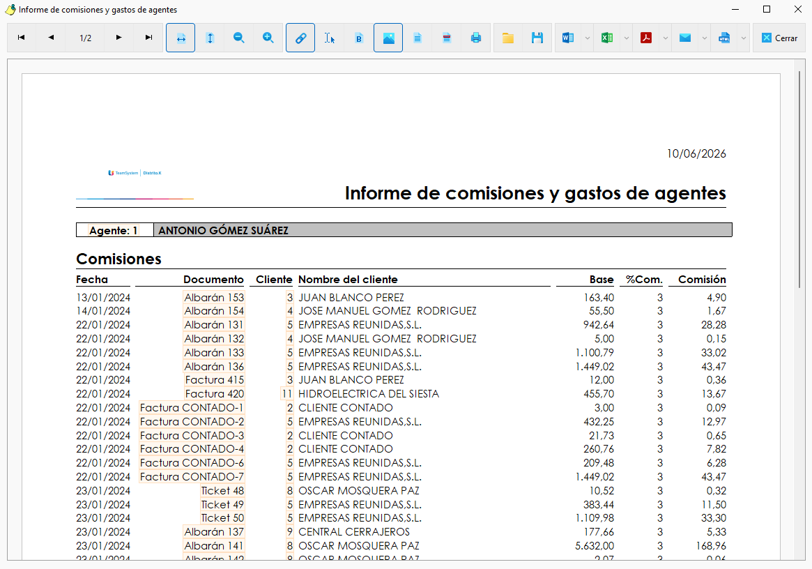This screenshot has width=812, height=569.
Task: Open a report with folder icon
Action: (x=508, y=38)
